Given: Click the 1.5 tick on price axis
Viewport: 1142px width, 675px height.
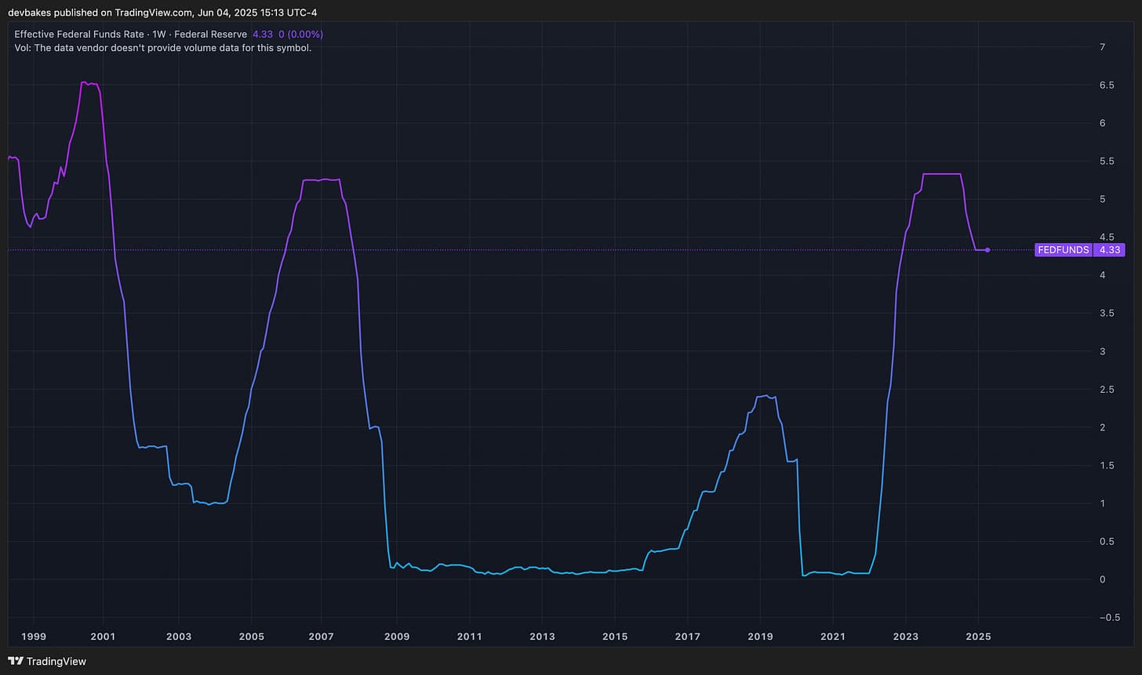Looking at the screenshot, I should [x=1107, y=466].
